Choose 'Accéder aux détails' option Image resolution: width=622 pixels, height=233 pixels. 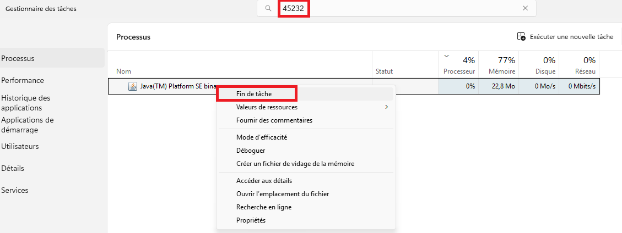point(264,181)
